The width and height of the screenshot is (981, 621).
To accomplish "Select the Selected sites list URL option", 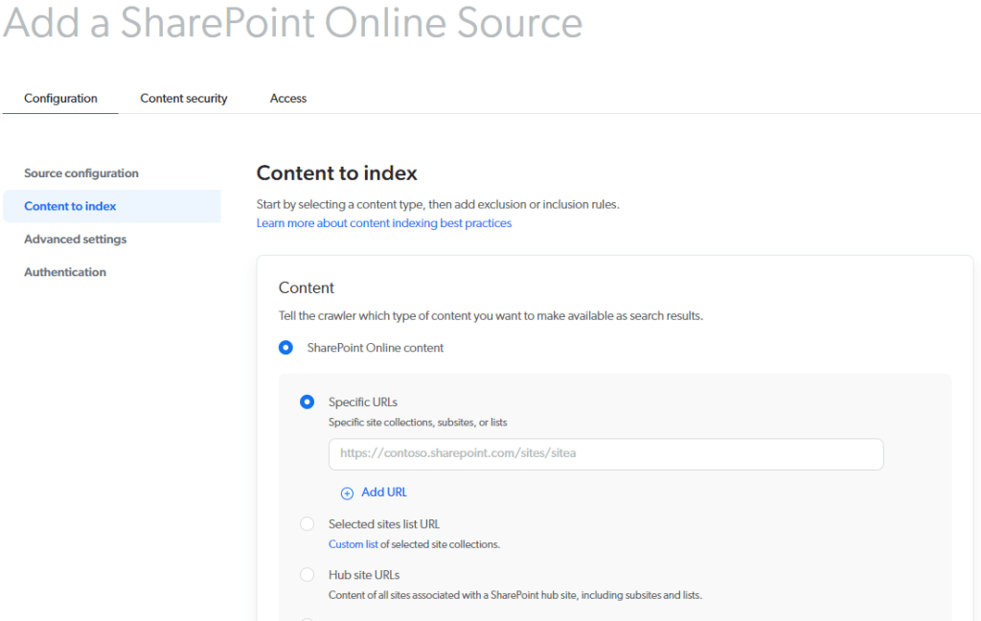I will [x=307, y=524].
